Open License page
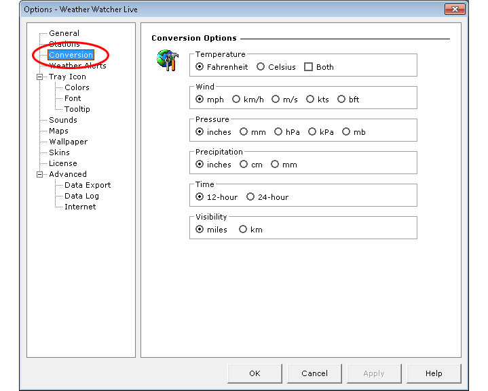 pyautogui.click(x=63, y=163)
